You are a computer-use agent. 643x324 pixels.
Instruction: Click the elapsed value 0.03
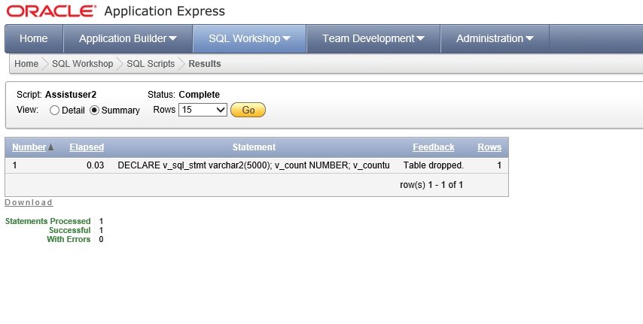click(x=95, y=165)
